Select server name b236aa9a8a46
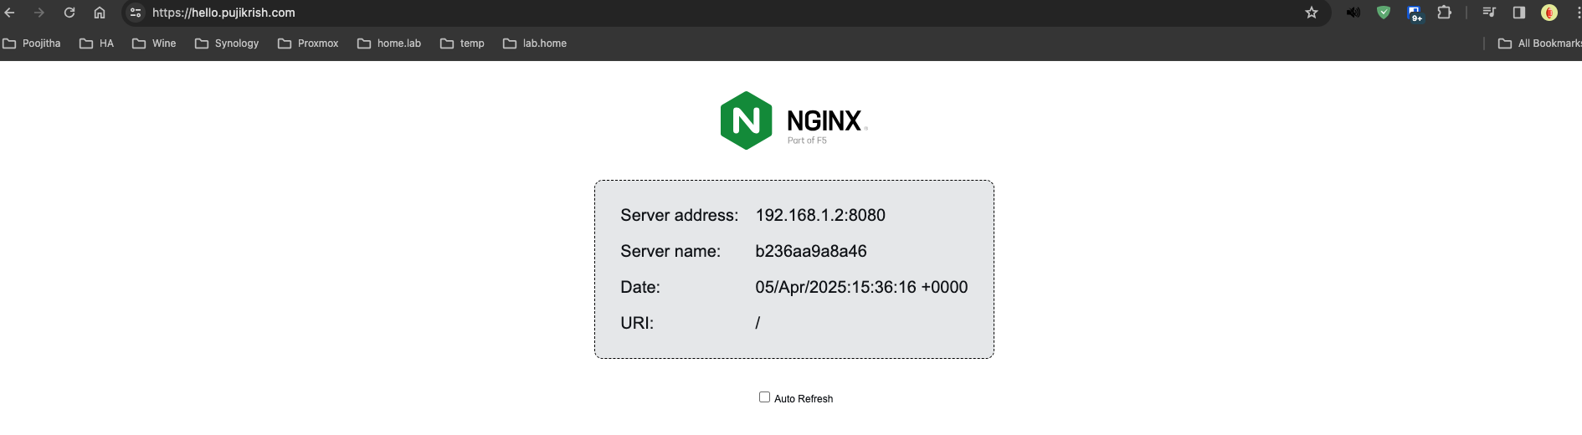The image size is (1582, 435). (811, 251)
